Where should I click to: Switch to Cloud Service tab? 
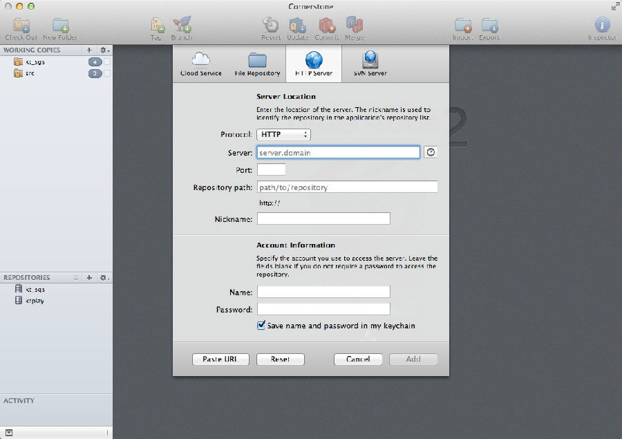[201, 64]
